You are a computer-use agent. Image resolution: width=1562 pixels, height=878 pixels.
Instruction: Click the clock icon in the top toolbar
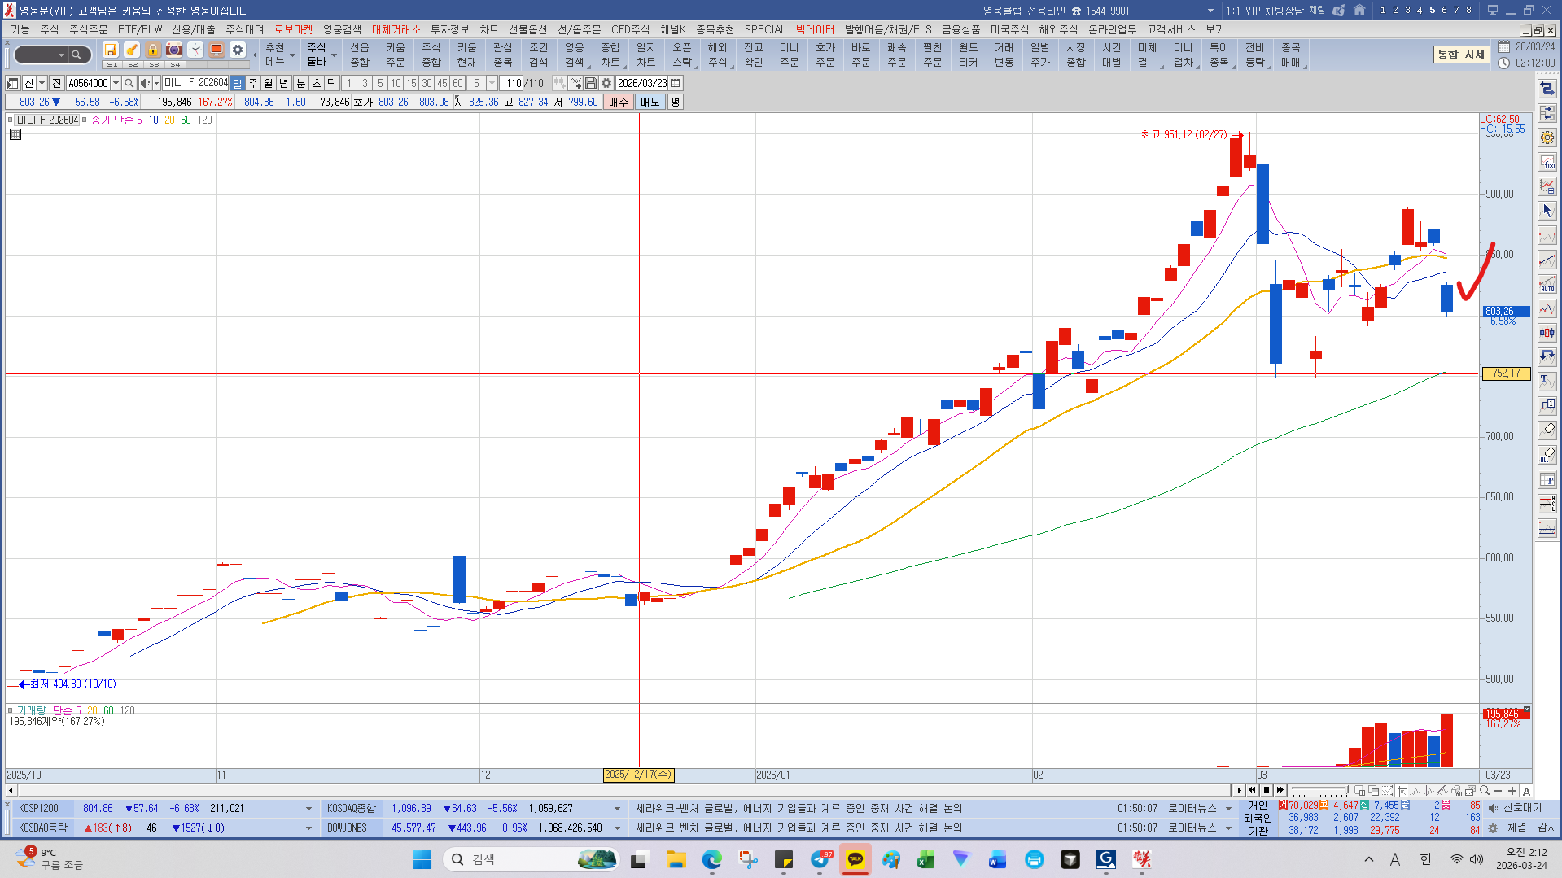click(x=195, y=50)
